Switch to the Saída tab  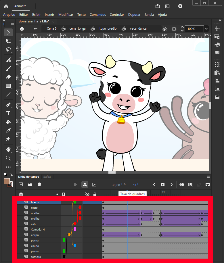pos(47,177)
